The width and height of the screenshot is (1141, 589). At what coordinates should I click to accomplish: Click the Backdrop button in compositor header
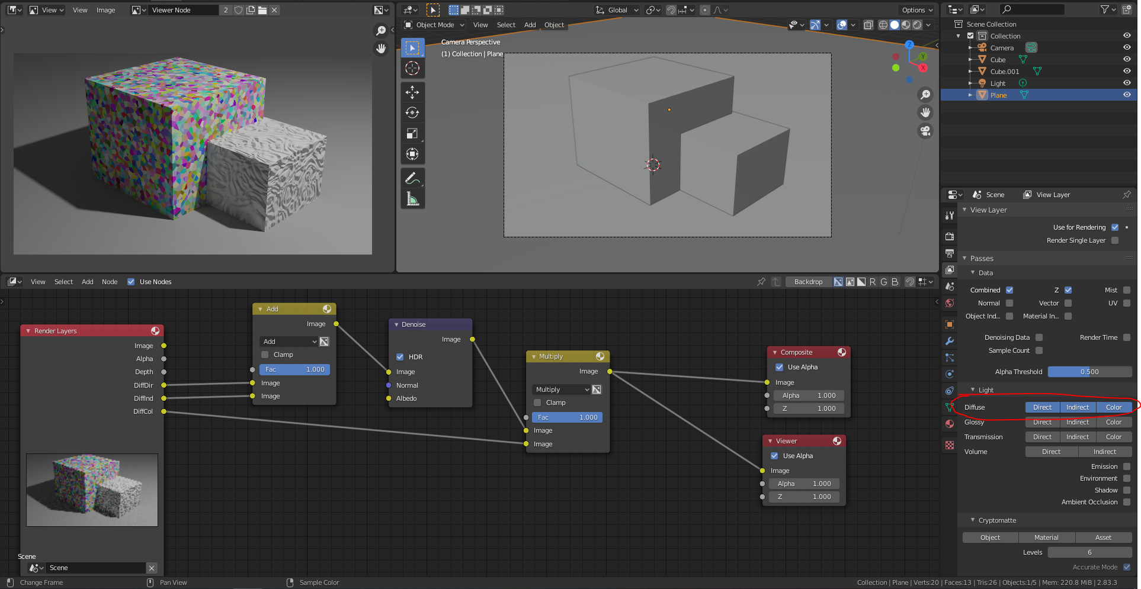808,282
